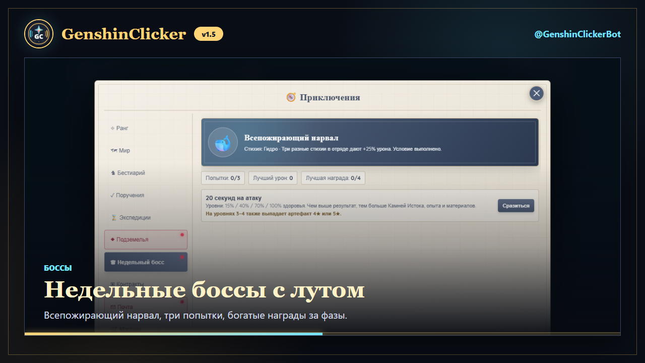
Task: Click the GenshinClicker GC round logo
Action: coord(39,34)
